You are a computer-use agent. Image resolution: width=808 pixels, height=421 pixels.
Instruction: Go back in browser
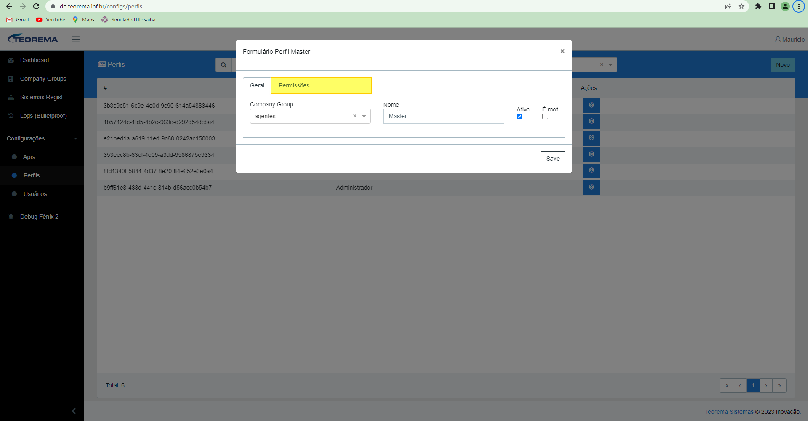tap(9, 6)
